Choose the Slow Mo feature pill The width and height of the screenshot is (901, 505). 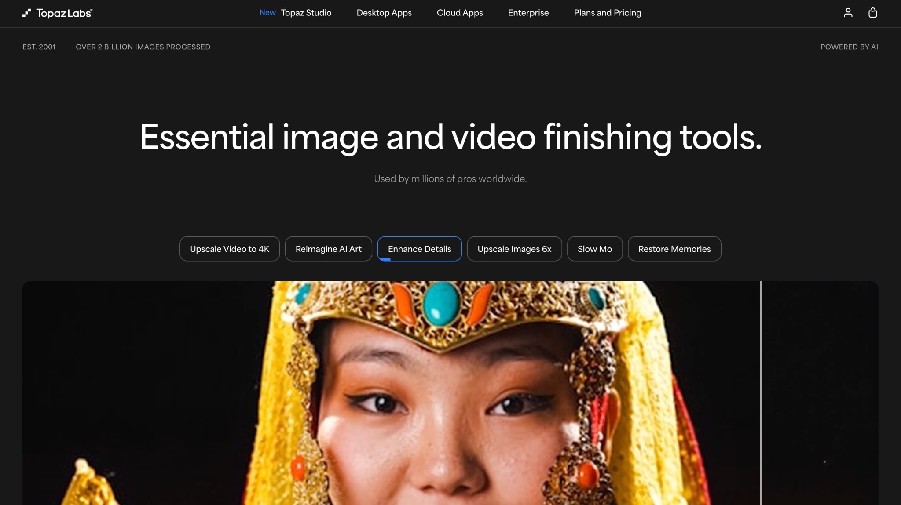595,249
